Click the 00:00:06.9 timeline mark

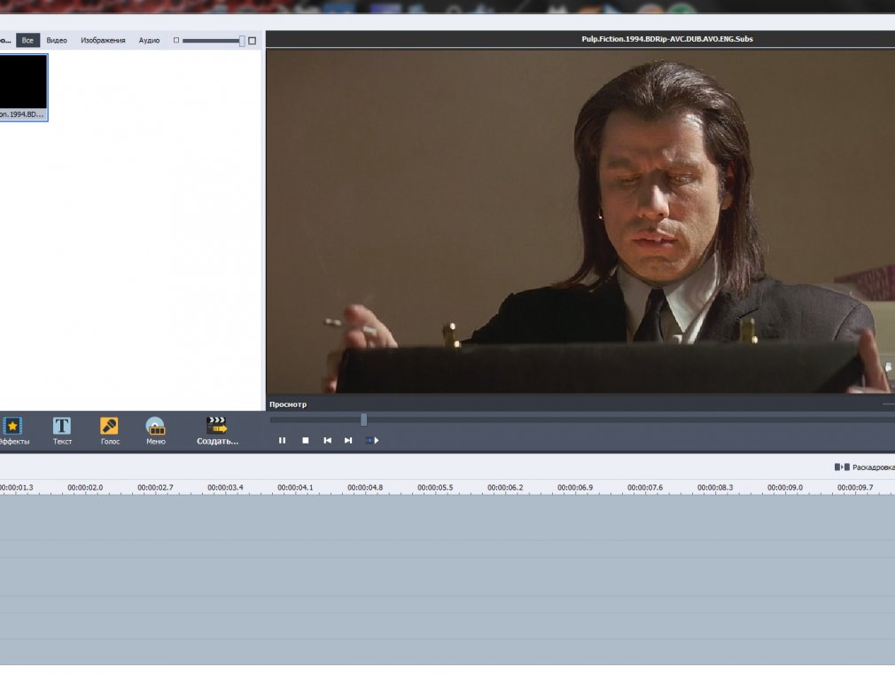click(x=575, y=488)
